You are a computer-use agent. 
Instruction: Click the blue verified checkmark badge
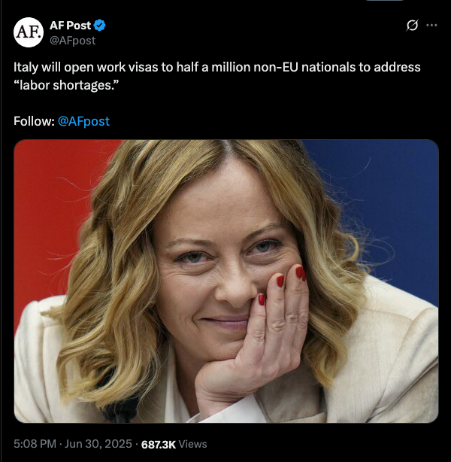click(99, 26)
